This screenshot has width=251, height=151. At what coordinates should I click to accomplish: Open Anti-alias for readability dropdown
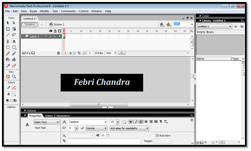click(x=130, y=128)
